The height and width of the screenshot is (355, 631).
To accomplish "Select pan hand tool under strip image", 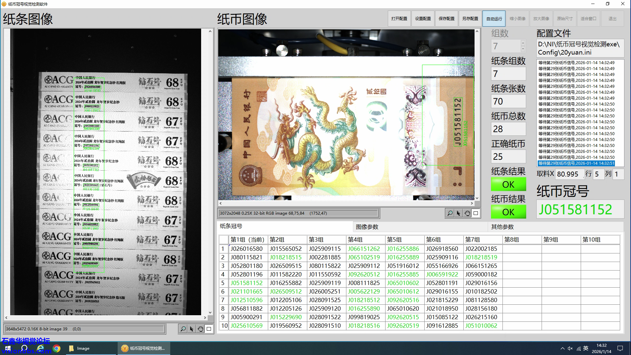I will click(x=200, y=329).
